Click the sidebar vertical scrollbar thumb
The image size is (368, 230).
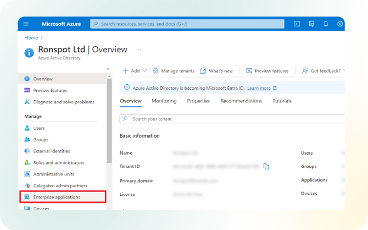click(109, 121)
